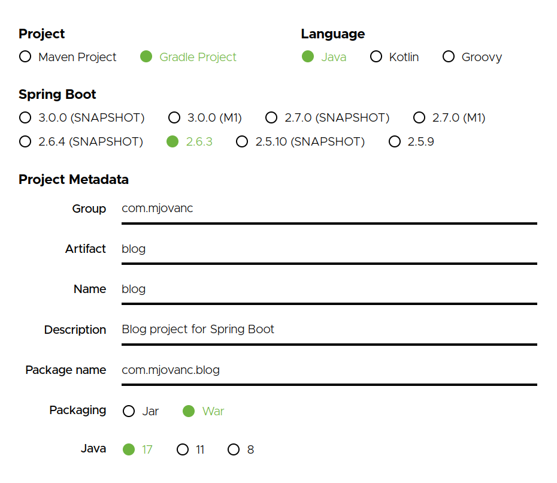The width and height of the screenshot is (557, 483).
Task: Select Spring Boot 2.5.10 (SNAPSHOT)
Action: (x=242, y=142)
